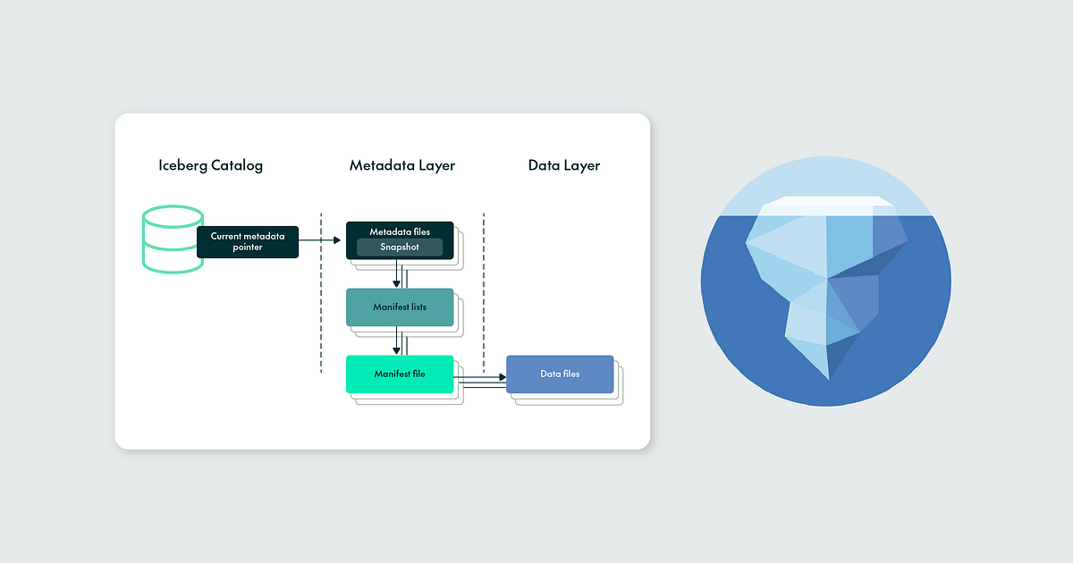
Task: Click the arrow connecting Manifest file to Data files
Action: (x=480, y=378)
